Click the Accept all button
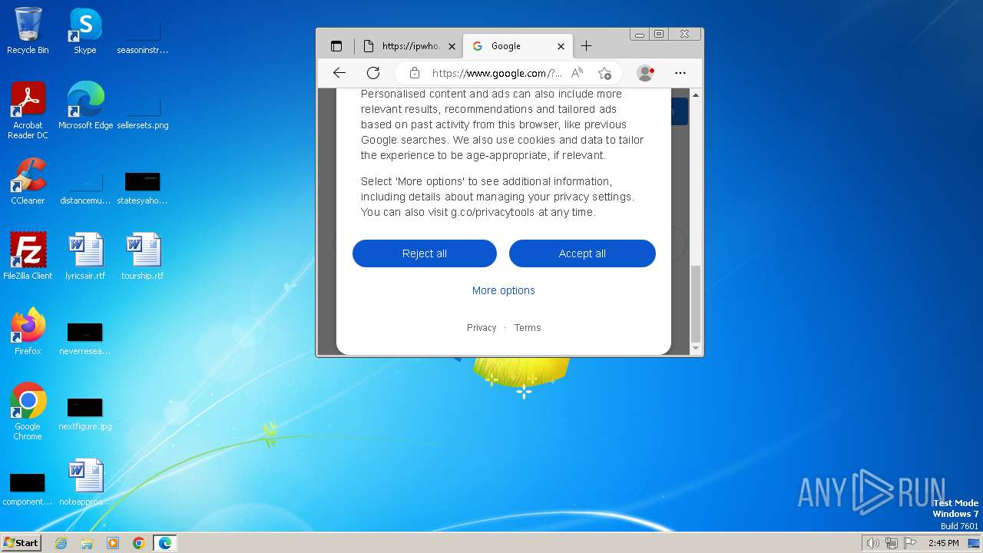The width and height of the screenshot is (983, 553). tap(582, 253)
